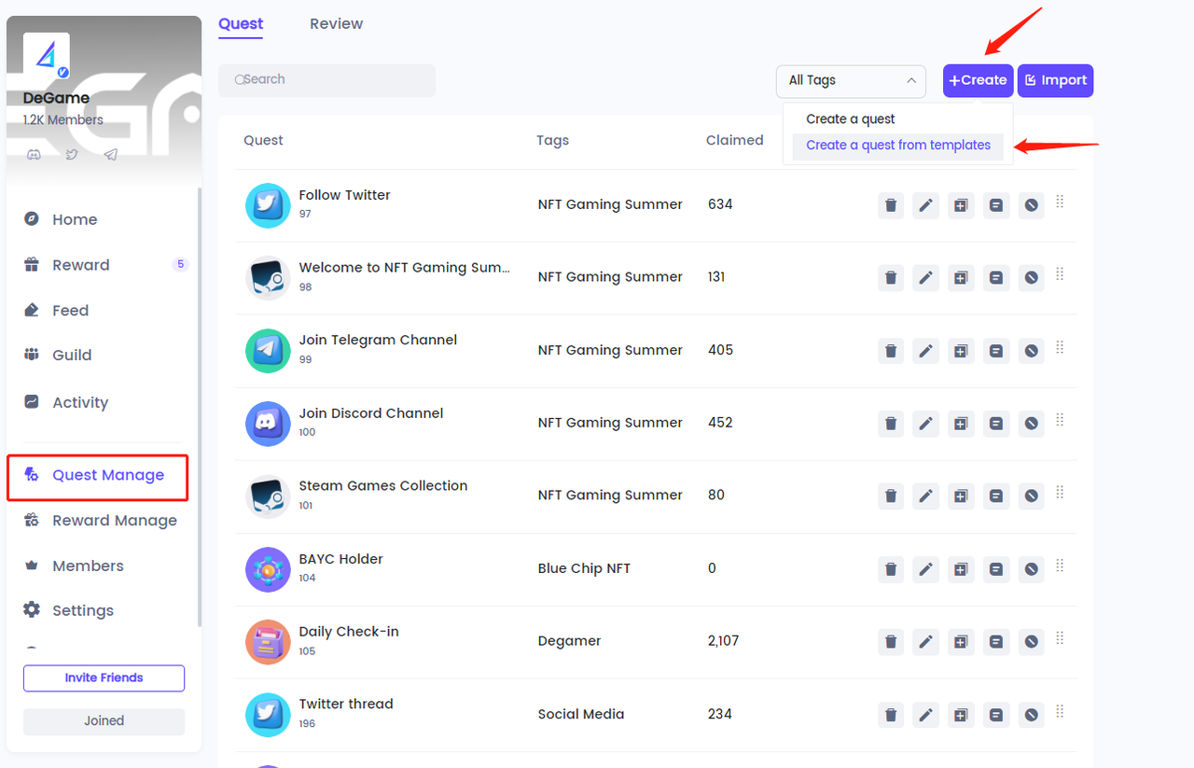The width and height of the screenshot is (1194, 768).
Task: Open Activity in sidebar
Action: point(80,402)
